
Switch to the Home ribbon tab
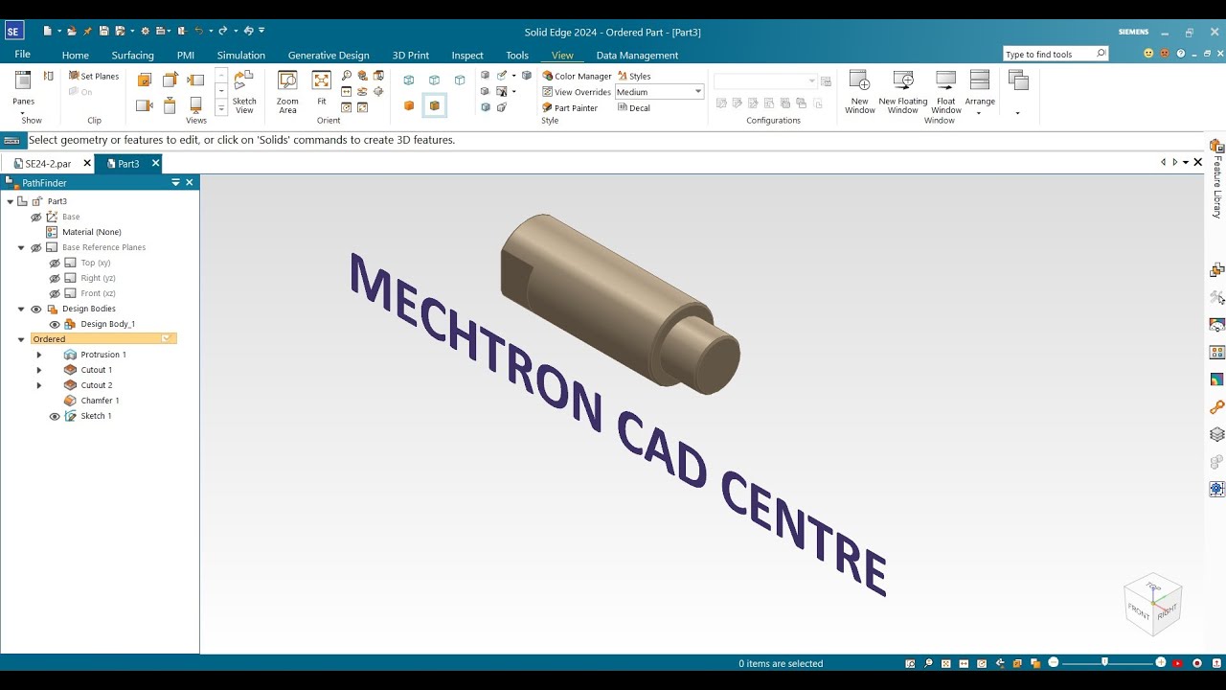click(76, 55)
